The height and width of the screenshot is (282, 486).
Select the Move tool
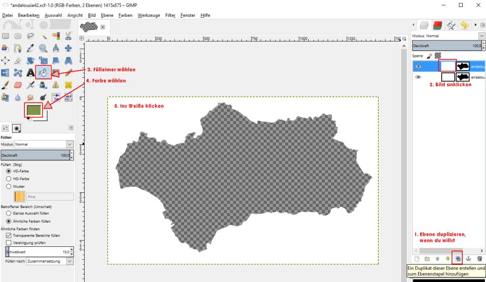coord(68,48)
